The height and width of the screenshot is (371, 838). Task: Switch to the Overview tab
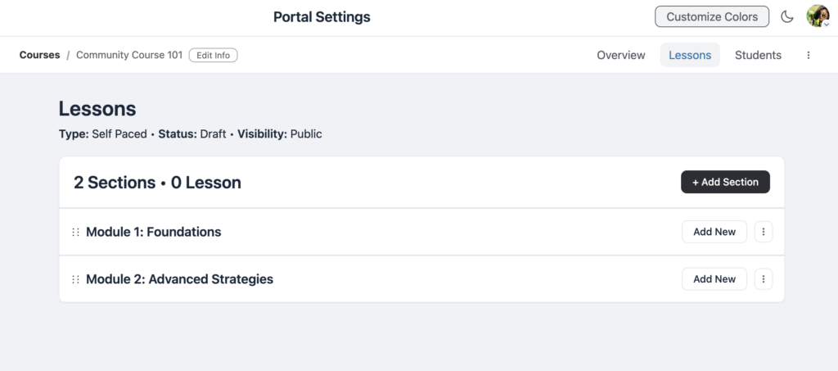pos(620,56)
